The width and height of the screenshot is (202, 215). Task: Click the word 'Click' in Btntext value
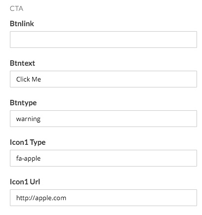pyautogui.click(x=23, y=79)
